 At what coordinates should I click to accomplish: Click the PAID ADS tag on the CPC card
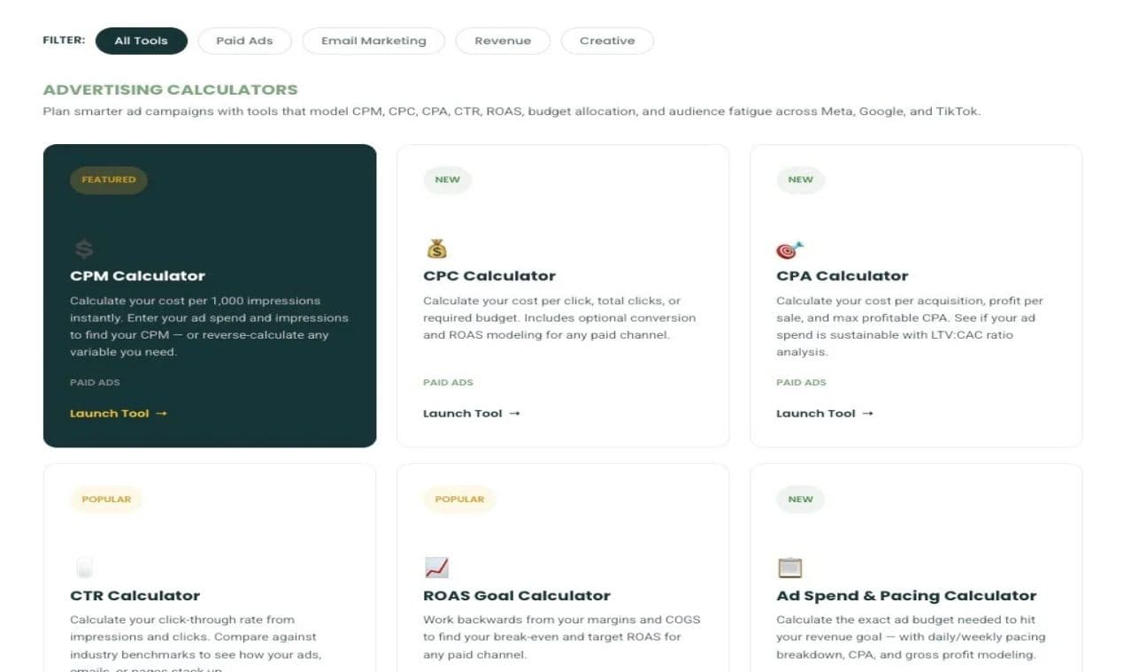click(449, 382)
